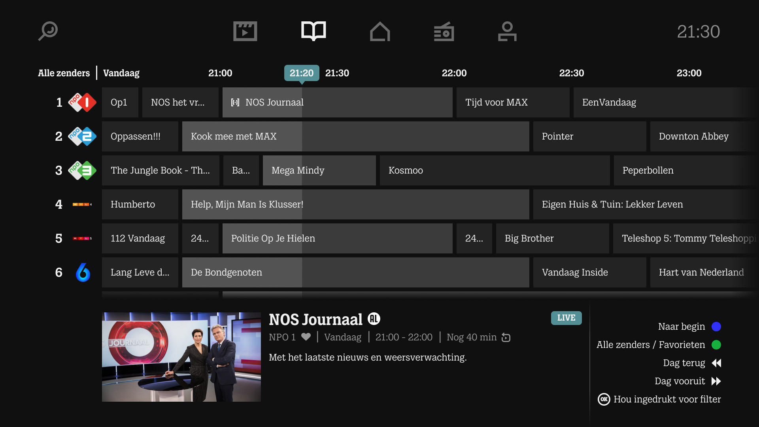Select Help, Mijn Man Is Klusser! program
This screenshot has height=427, width=759.
tap(356, 204)
